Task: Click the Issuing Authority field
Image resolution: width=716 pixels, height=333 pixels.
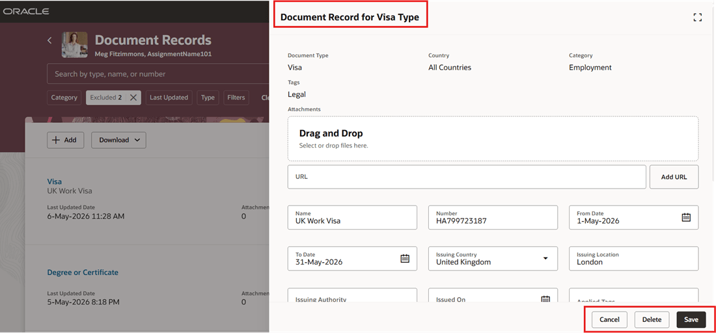Action: 353,295
